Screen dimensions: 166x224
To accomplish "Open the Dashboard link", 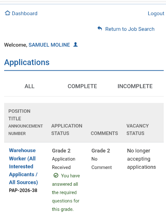I will (25, 13).
